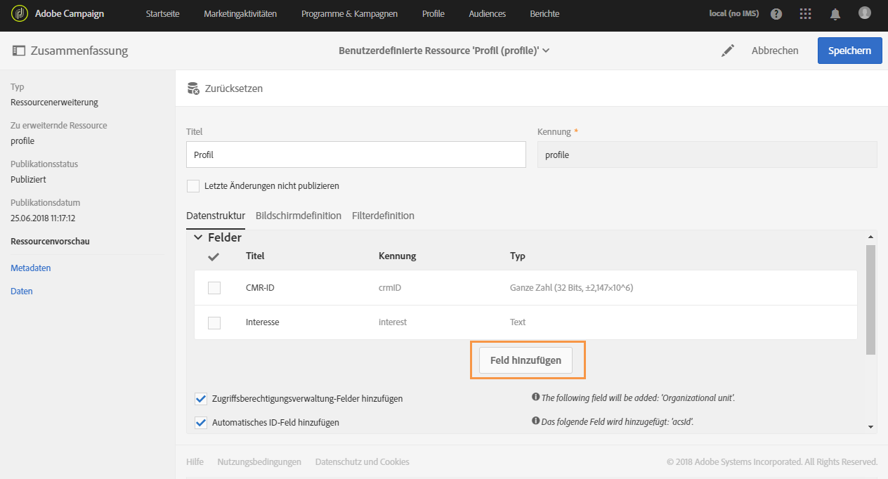This screenshot has width=888, height=479.
Task: Open the Marketingaktivitäten menu
Action: click(x=240, y=14)
